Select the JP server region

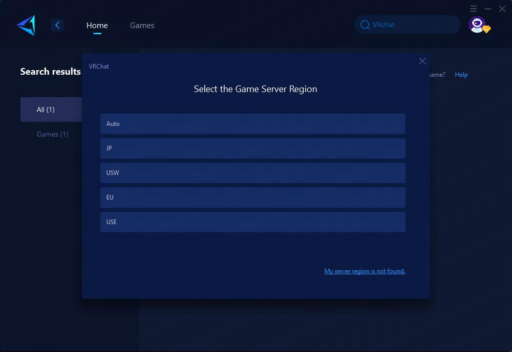click(x=253, y=148)
